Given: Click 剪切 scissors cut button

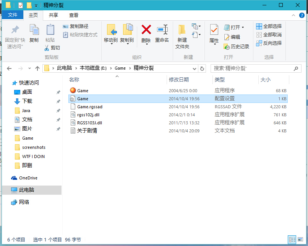Looking at the screenshot, I should coord(52,48).
